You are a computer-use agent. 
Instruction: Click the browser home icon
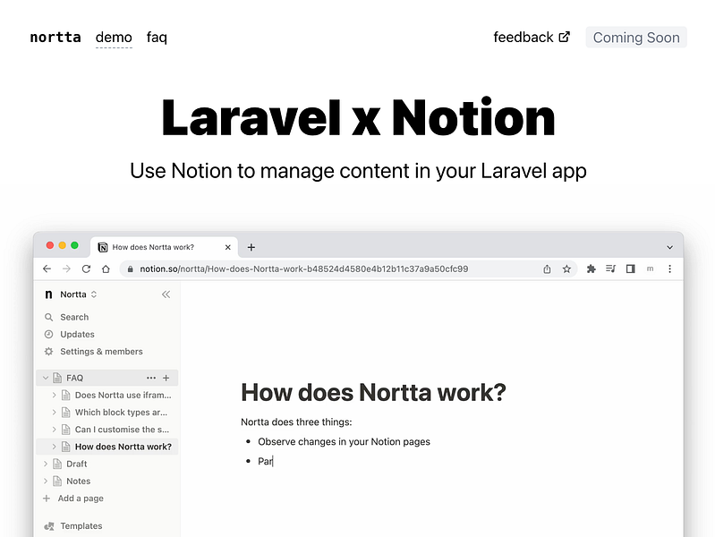click(106, 268)
